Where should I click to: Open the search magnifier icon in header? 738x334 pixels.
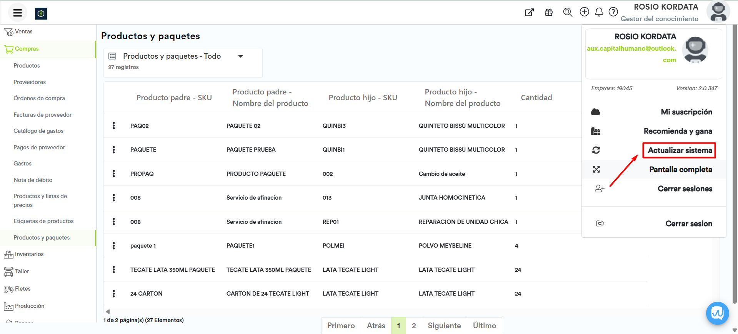click(x=567, y=12)
